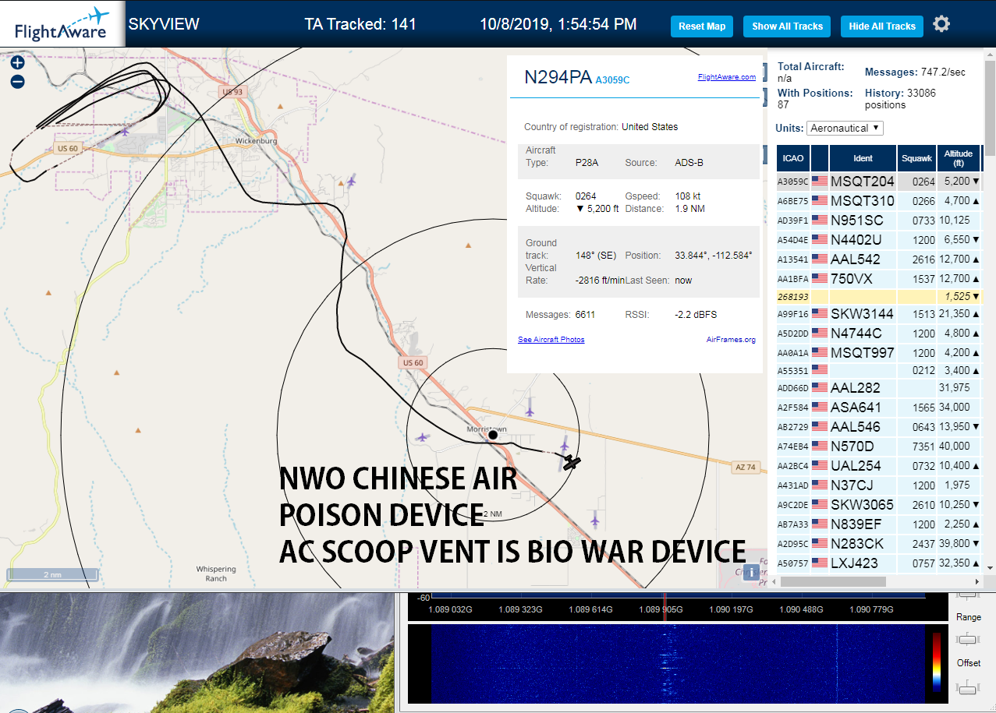Open See Aircraft Photos link
This screenshot has width=996, height=713.
[551, 340]
